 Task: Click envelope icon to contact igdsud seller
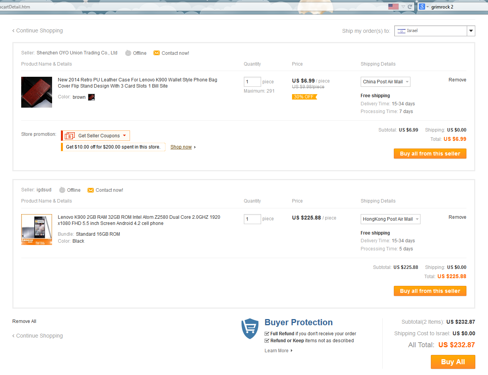91,190
